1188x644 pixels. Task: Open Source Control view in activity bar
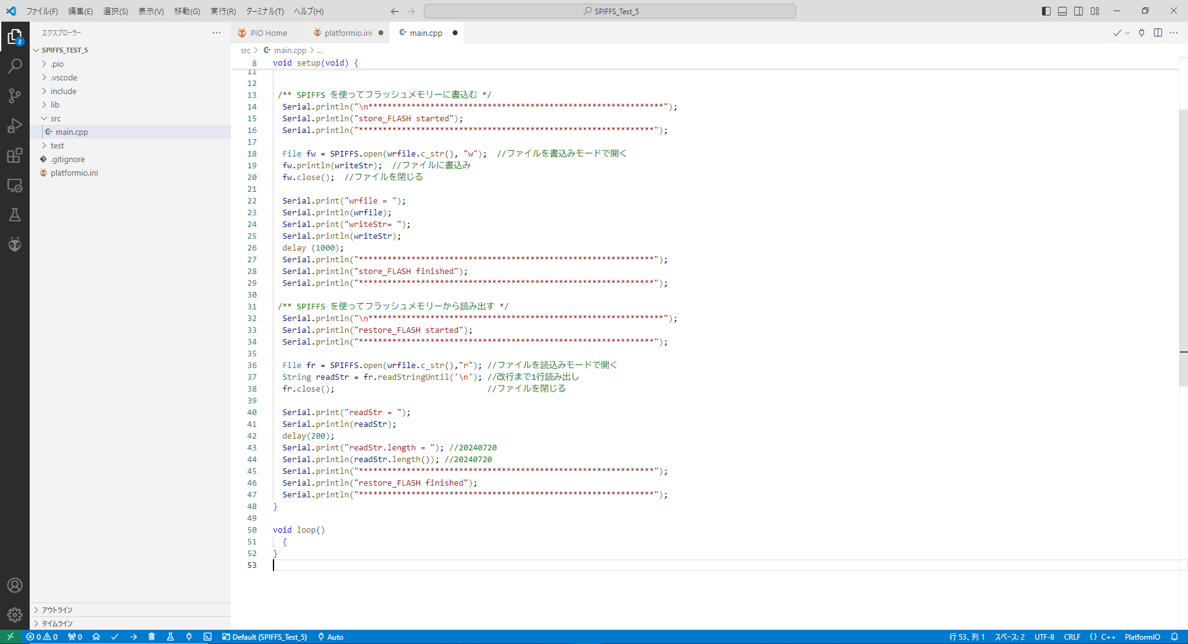[15, 95]
